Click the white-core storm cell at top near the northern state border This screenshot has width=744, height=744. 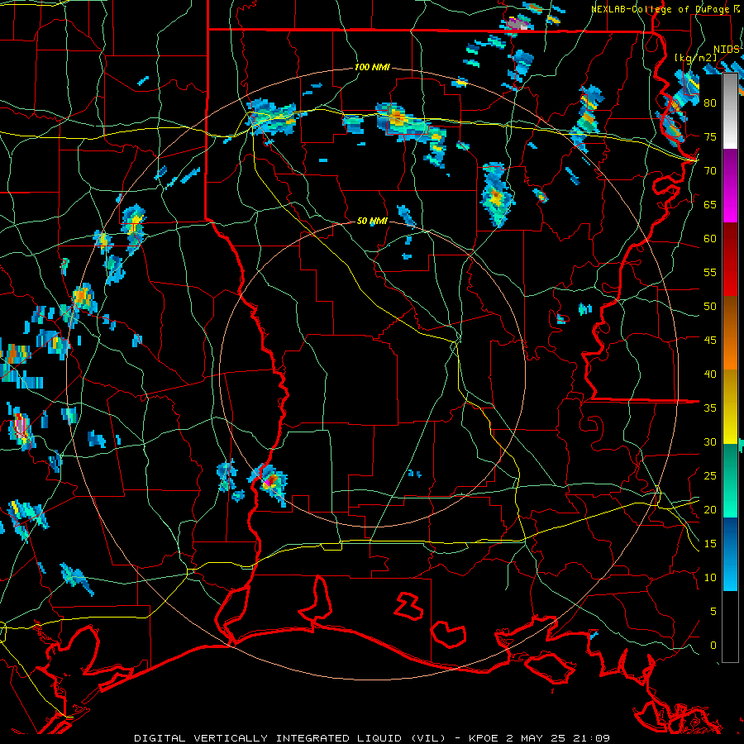pyautogui.click(x=518, y=24)
